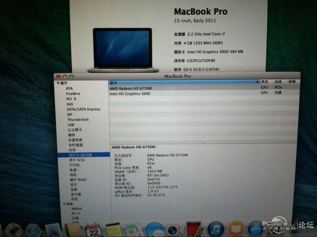Image resolution: width=317 pixels, height=237 pixels.
Task: Show Wi-Fi network information
Action: pos(76,213)
